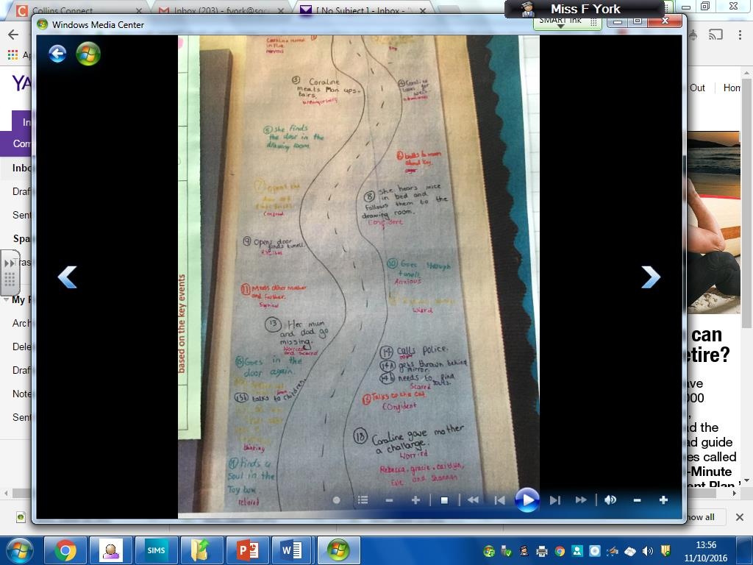Screen dimensions: 753x565
Task: Click the record button in transport bar
Action: coord(336,500)
